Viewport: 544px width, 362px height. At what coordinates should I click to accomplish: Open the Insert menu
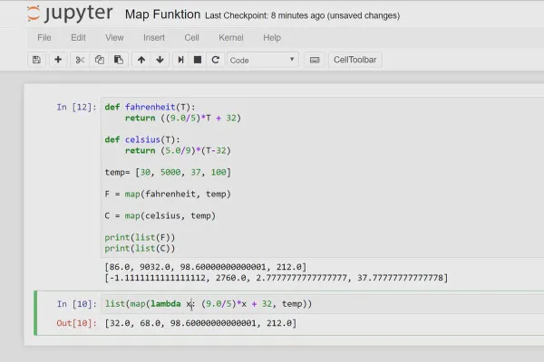154,38
